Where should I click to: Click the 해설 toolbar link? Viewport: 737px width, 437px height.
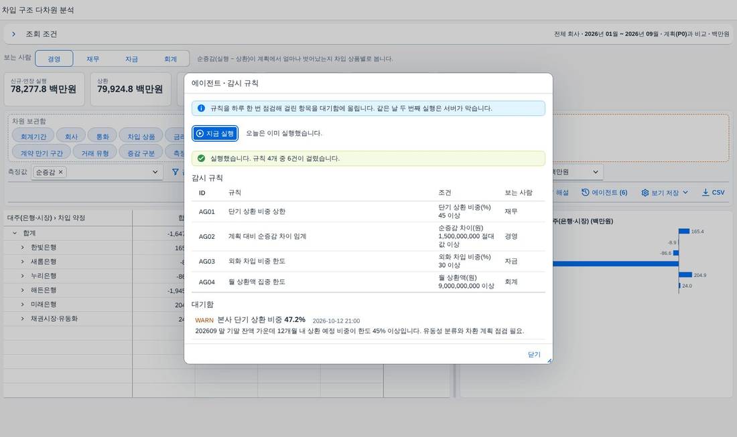562,193
